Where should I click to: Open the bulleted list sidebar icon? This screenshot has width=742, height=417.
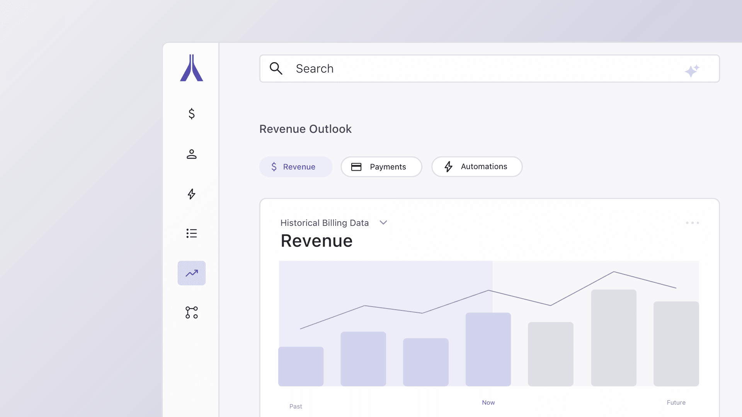(191, 233)
